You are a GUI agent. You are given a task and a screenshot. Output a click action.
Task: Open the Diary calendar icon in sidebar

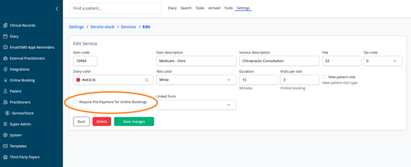coord(5,36)
